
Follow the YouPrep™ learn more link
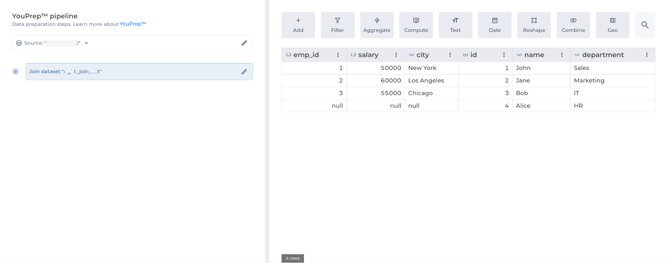coord(133,24)
